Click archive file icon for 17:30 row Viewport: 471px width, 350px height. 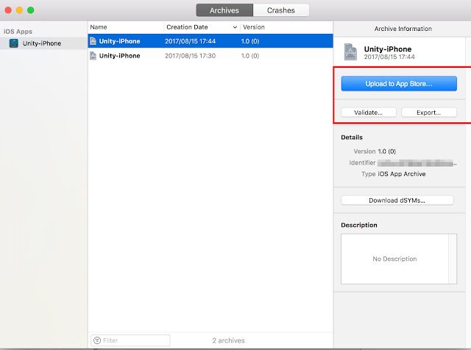pyautogui.click(x=93, y=55)
